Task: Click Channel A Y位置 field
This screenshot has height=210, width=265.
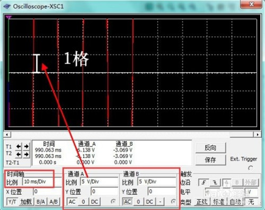Action: 104,191
